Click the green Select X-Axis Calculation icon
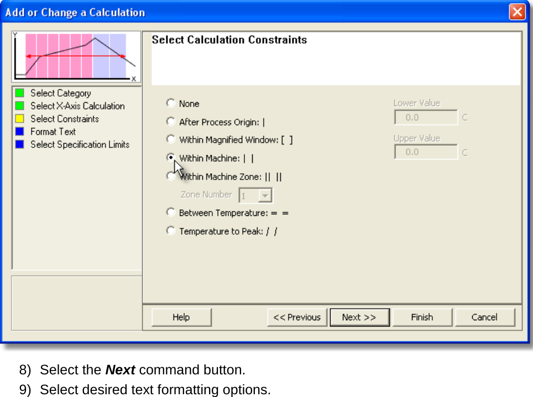The width and height of the screenshot is (533, 397). (x=20, y=105)
